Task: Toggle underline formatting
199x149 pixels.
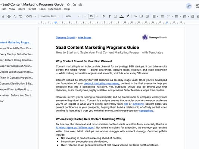Action: click(x=115, y=16)
